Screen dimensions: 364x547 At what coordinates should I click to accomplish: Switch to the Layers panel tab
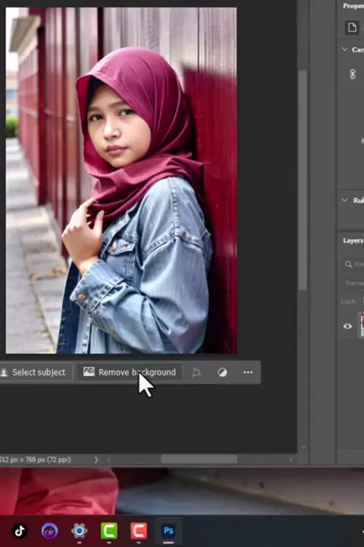(x=353, y=241)
